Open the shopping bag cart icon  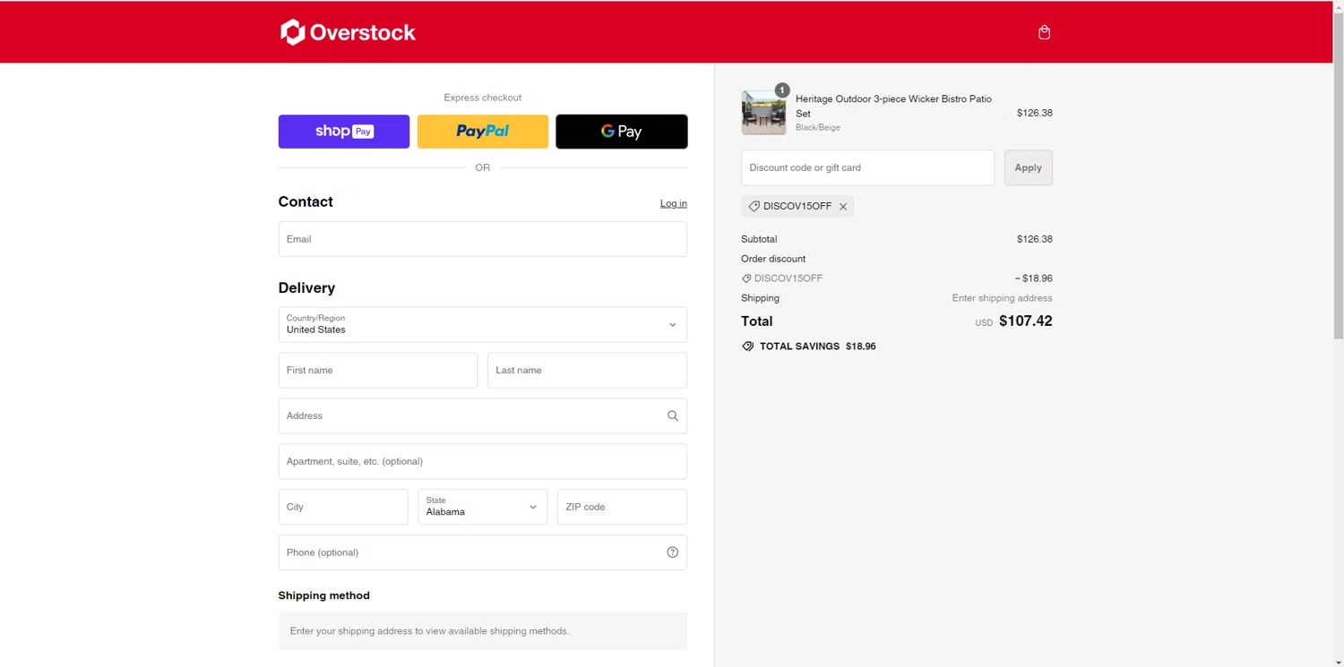coord(1044,32)
